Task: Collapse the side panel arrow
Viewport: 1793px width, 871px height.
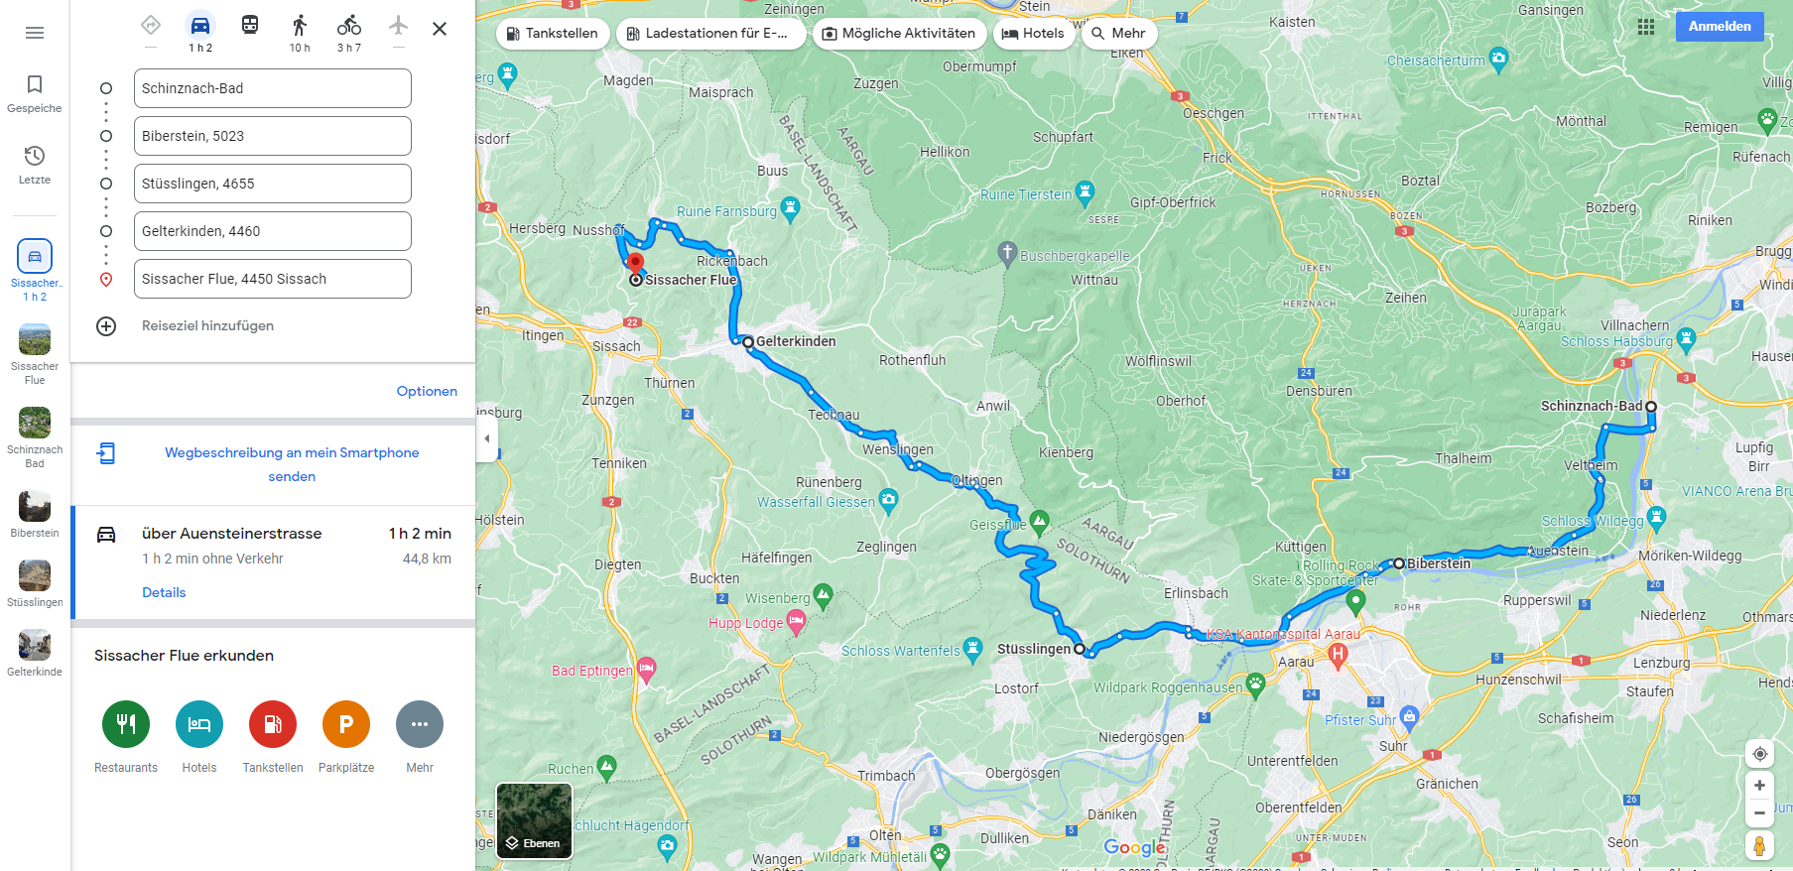Action: (x=486, y=437)
